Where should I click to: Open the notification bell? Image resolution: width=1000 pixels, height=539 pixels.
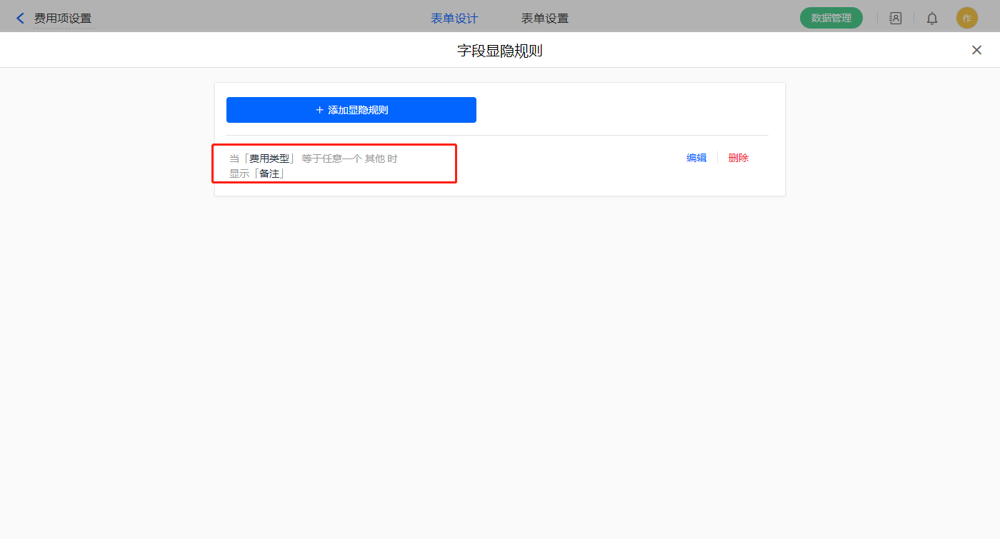[x=932, y=19]
